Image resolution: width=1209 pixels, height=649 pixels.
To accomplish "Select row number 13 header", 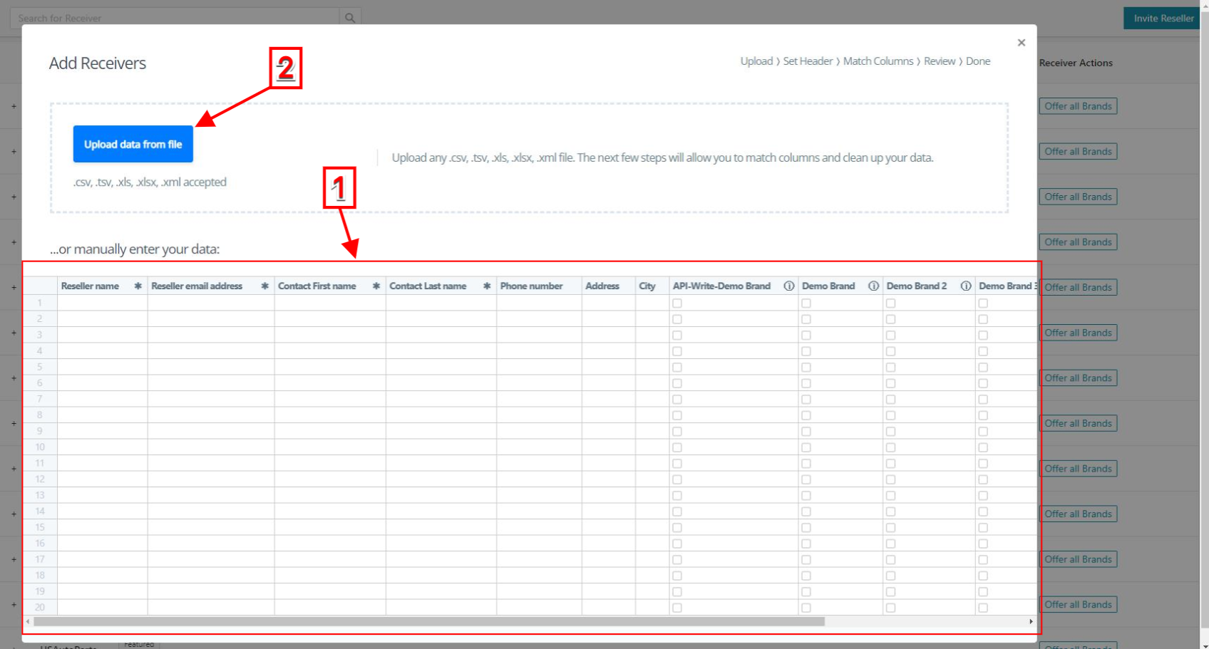I will pyautogui.click(x=40, y=495).
